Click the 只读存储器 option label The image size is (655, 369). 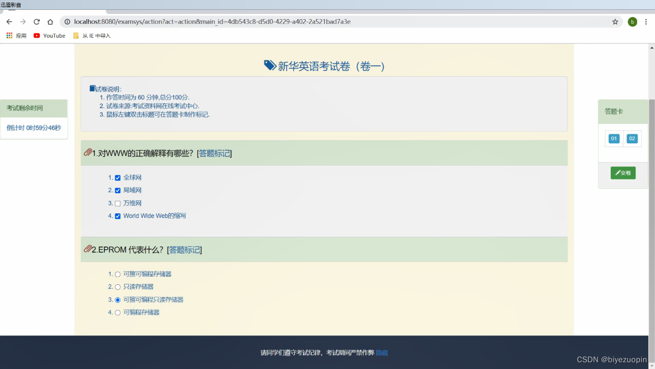tap(138, 287)
